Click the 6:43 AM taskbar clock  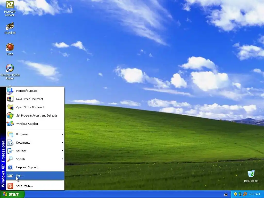254,194
